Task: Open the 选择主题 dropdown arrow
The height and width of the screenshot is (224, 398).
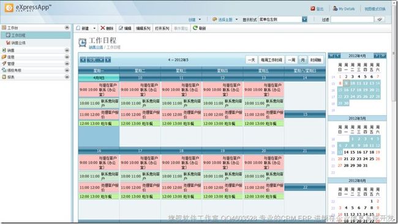Action: [x=236, y=20]
